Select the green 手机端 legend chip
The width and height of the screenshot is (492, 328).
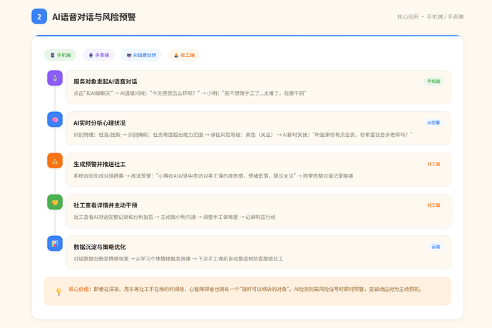pyautogui.click(x=60, y=55)
